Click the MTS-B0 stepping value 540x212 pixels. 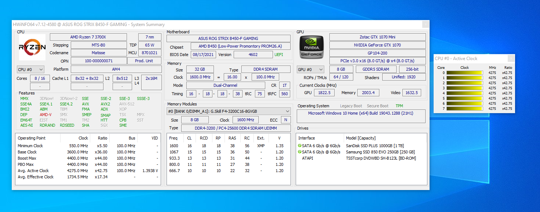pos(98,45)
